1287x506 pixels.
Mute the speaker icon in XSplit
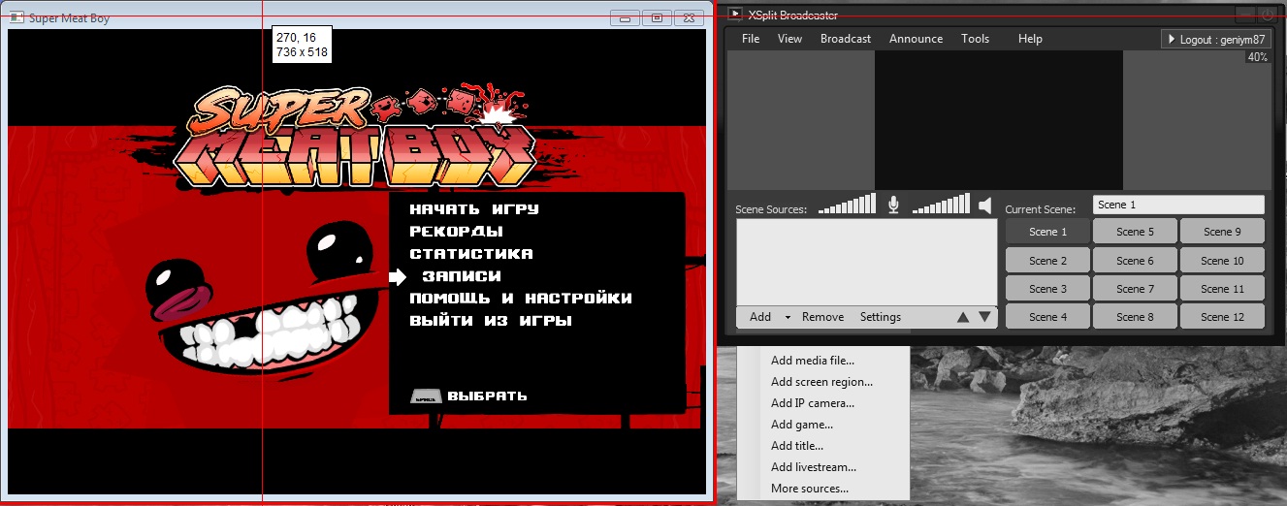[x=985, y=205]
